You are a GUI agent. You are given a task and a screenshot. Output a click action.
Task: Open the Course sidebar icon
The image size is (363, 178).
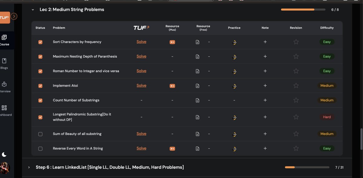(x=4, y=37)
